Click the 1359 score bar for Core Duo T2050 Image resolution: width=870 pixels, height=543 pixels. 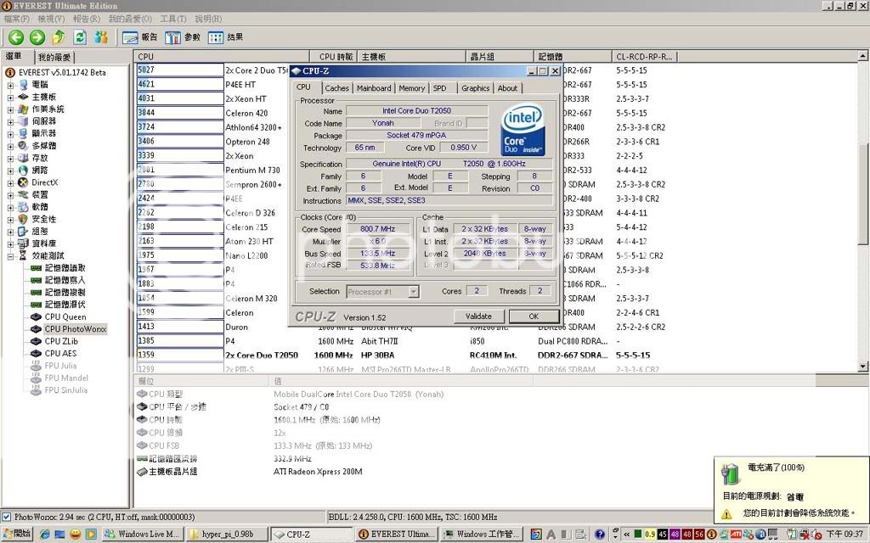(x=180, y=355)
